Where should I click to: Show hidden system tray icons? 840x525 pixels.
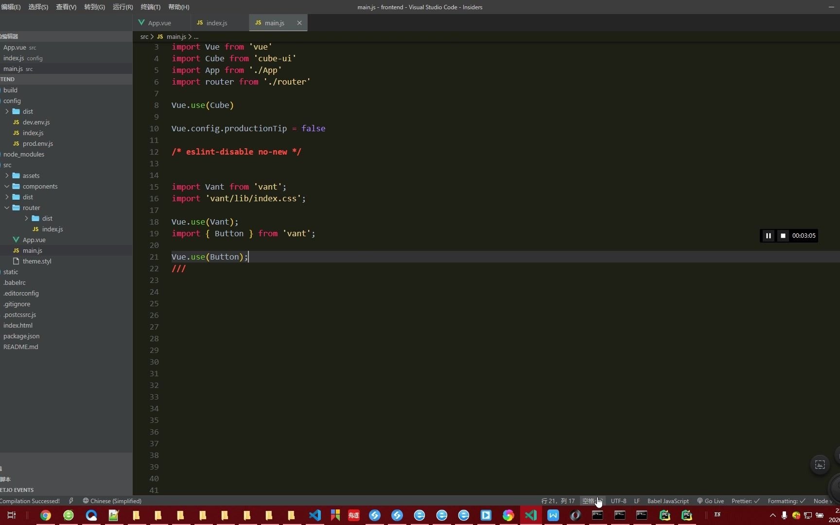[773, 515]
